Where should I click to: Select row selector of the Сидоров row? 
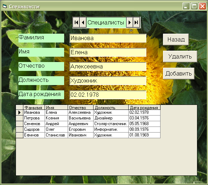pos(19,129)
